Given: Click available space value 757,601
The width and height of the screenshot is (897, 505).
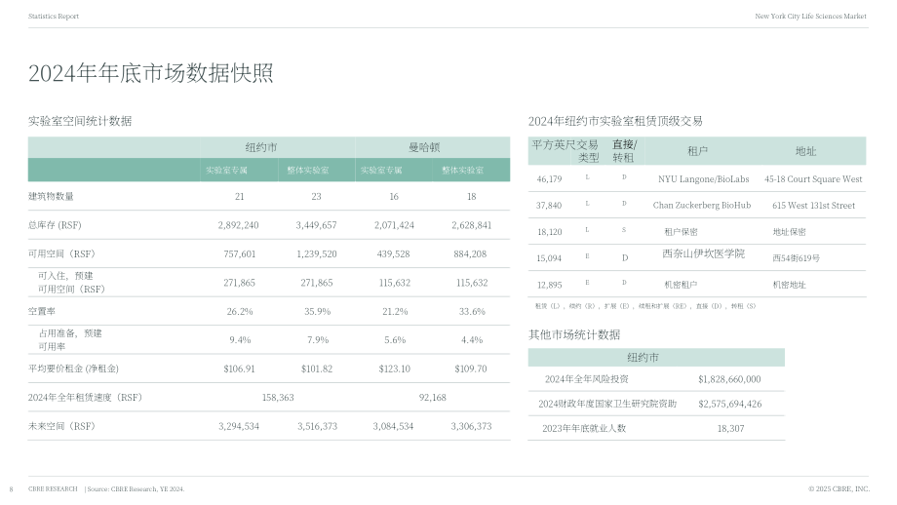Looking at the screenshot, I should coord(239,253).
